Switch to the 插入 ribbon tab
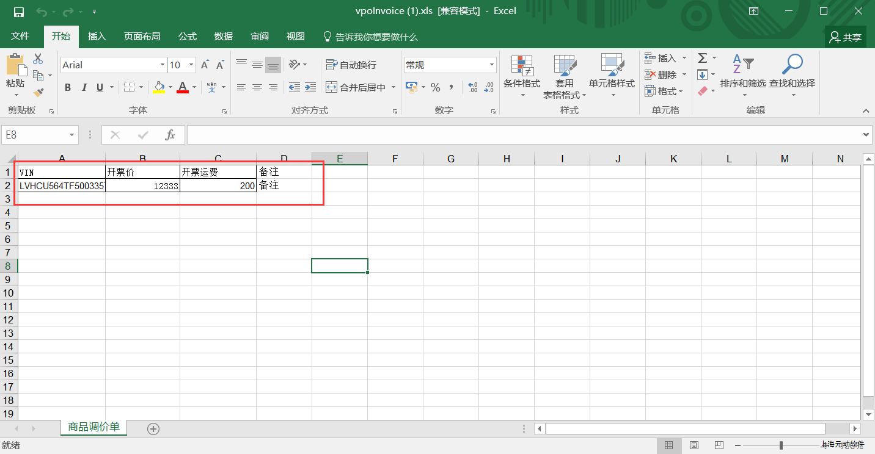 tap(97, 37)
